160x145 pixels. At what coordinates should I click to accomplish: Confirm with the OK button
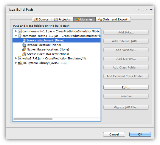[x=140, y=134]
